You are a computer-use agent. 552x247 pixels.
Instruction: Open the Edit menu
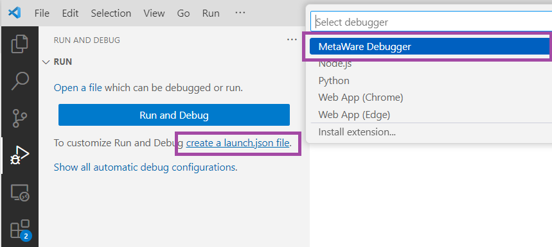pyautogui.click(x=70, y=13)
